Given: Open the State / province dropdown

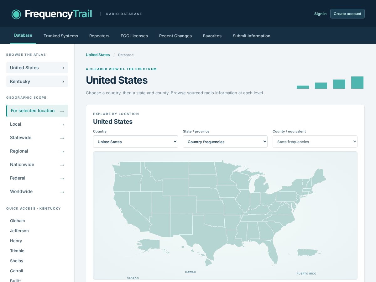Looking at the screenshot, I should click(225, 142).
